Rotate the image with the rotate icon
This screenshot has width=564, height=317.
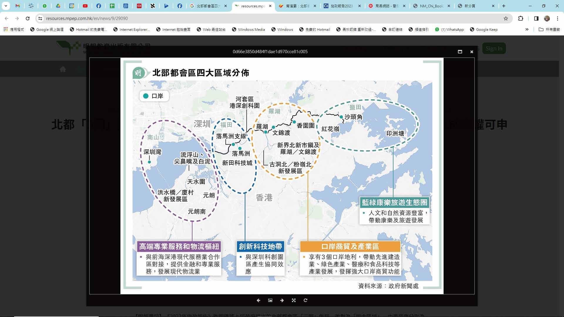point(305,300)
